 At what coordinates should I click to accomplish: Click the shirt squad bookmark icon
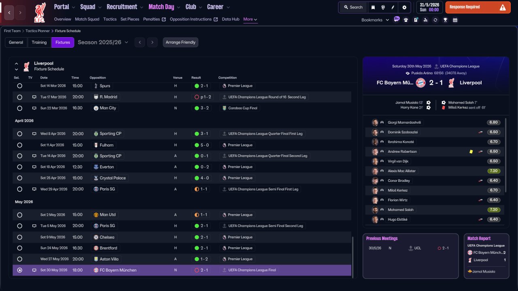[406, 20]
